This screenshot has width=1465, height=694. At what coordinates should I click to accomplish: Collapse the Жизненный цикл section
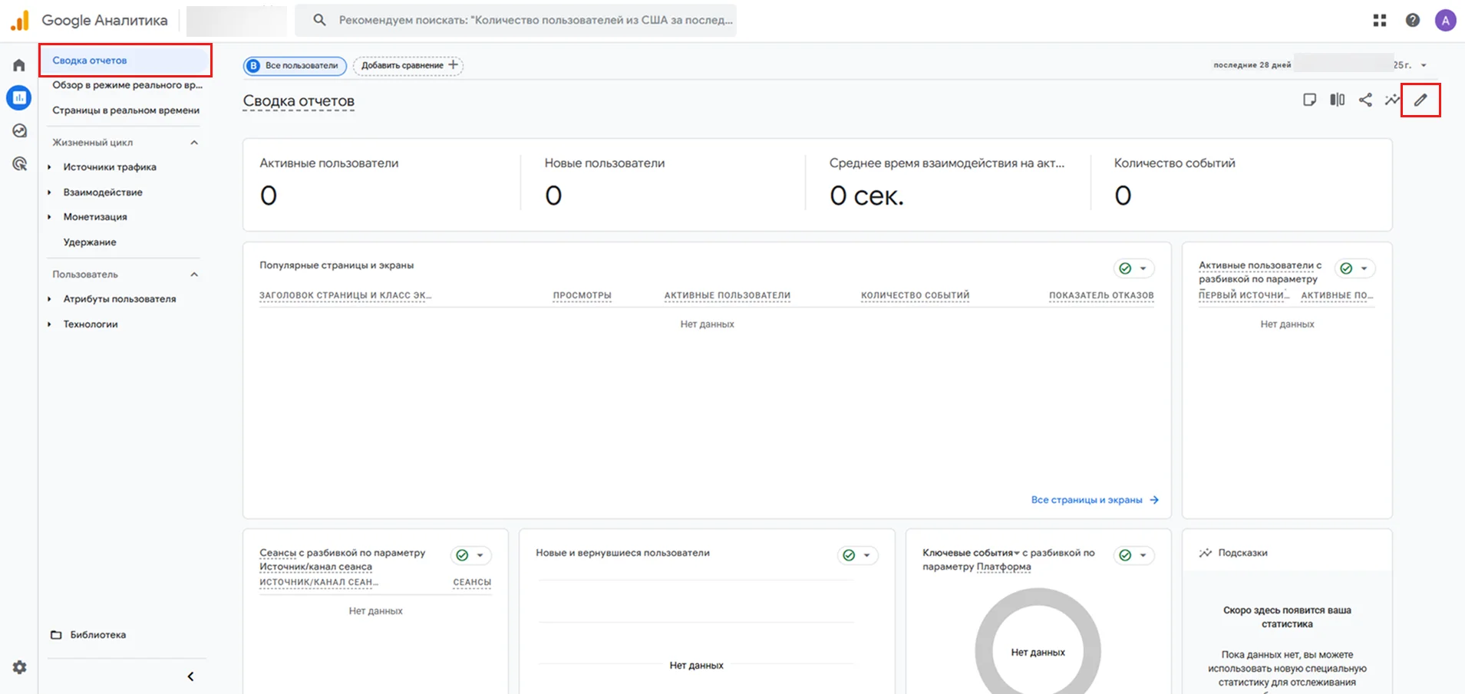pyautogui.click(x=194, y=143)
